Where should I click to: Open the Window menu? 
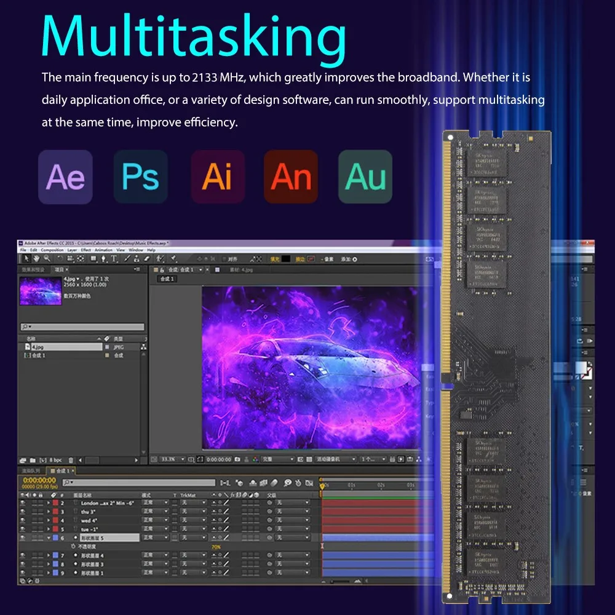click(x=136, y=250)
